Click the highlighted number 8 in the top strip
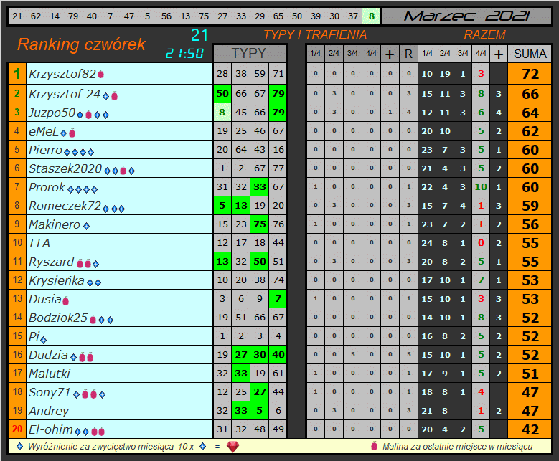 coord(372,16)
